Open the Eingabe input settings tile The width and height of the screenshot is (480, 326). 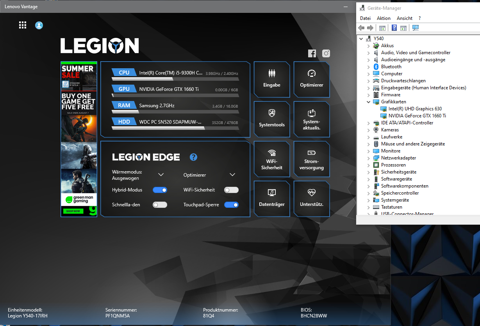pyautogui.click(x=272, y=80)
